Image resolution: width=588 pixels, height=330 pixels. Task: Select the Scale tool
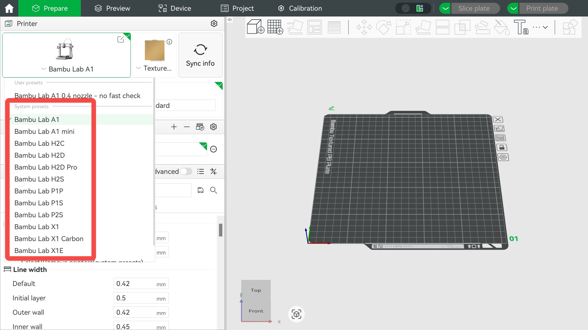click(x=403, y=27)
